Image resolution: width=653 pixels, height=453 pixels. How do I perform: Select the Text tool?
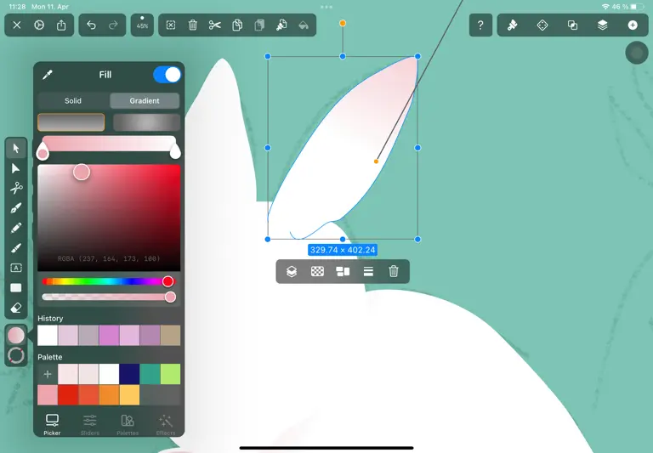tap(16, 268)
